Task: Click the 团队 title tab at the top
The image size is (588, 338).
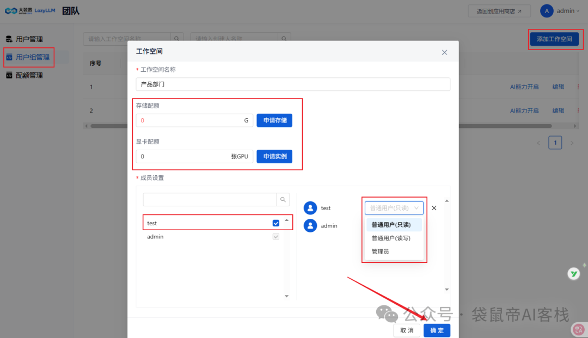Action: 71,10
